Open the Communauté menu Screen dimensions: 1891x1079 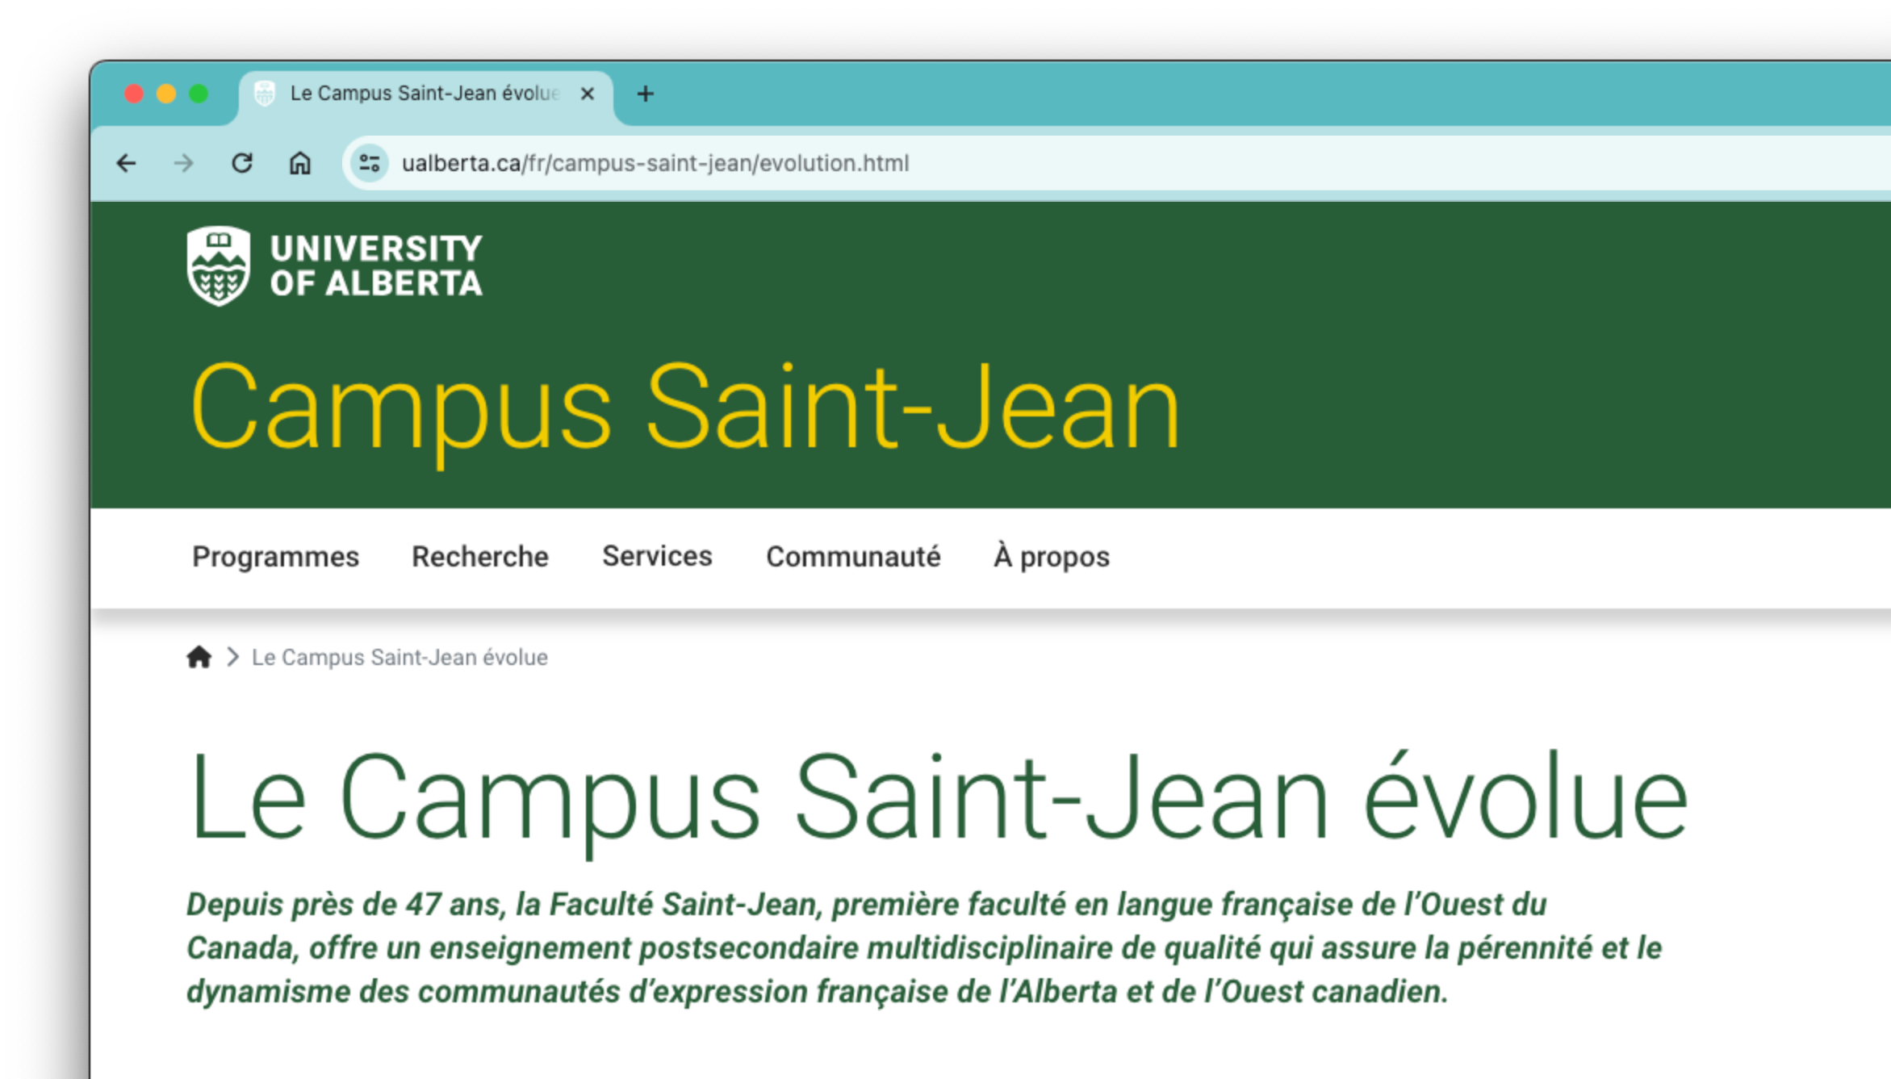pos(853,557)
